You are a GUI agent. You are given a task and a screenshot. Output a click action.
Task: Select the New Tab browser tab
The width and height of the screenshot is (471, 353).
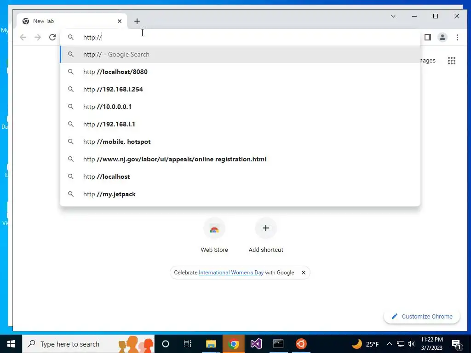point(71,21)
